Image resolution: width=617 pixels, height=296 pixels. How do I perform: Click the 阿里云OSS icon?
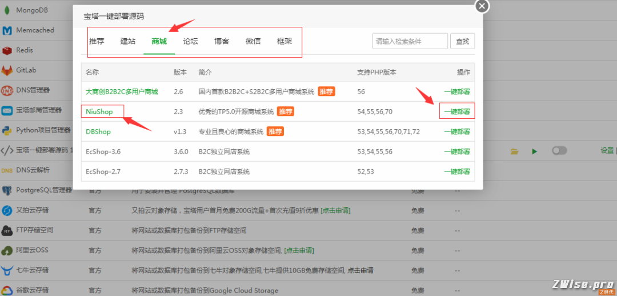tap(7, 251)
